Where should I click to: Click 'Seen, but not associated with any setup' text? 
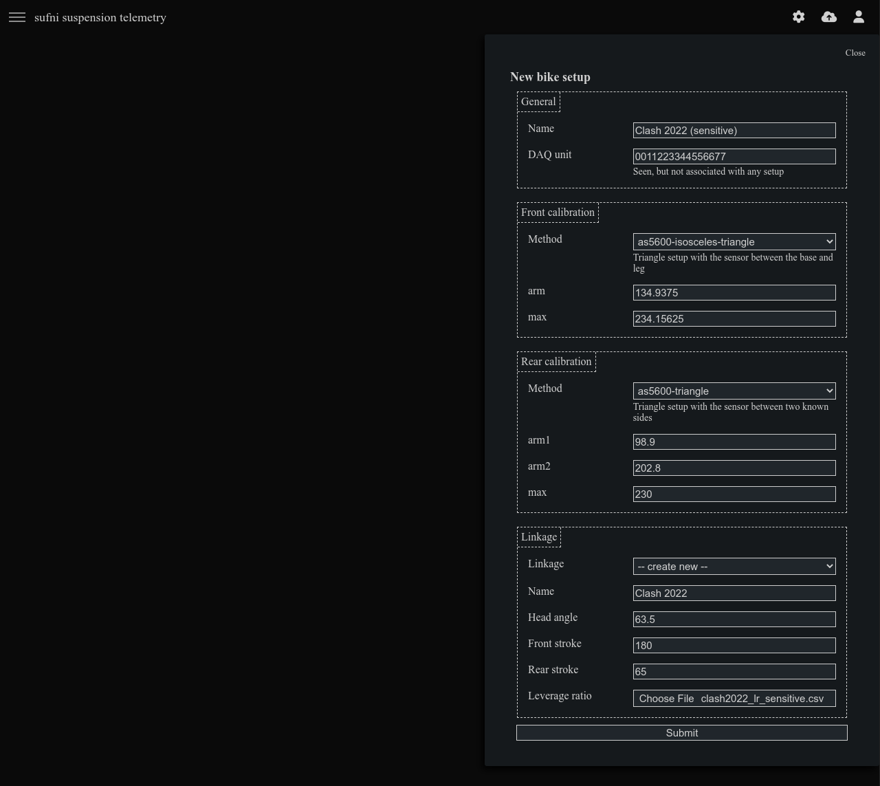click(708, 172)
